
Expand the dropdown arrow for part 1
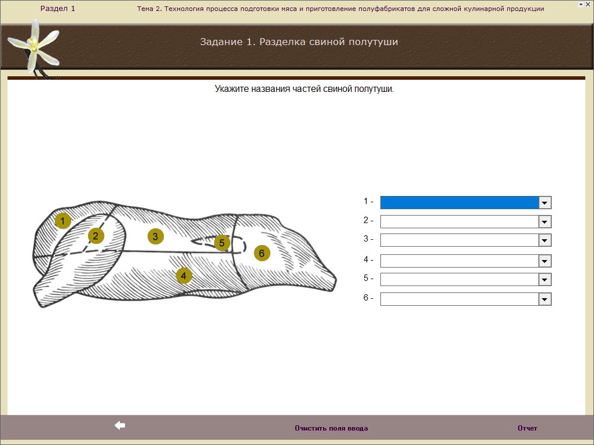coord(545,203)
